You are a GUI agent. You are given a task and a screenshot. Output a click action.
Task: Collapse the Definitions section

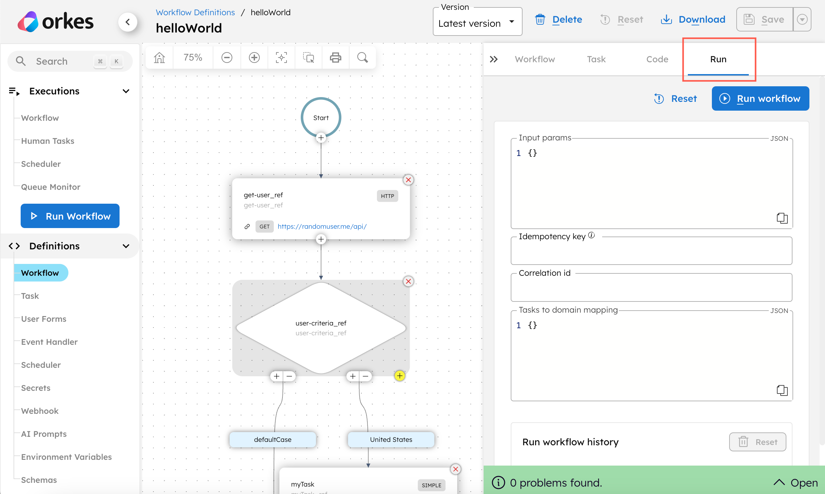pos(126,246)
